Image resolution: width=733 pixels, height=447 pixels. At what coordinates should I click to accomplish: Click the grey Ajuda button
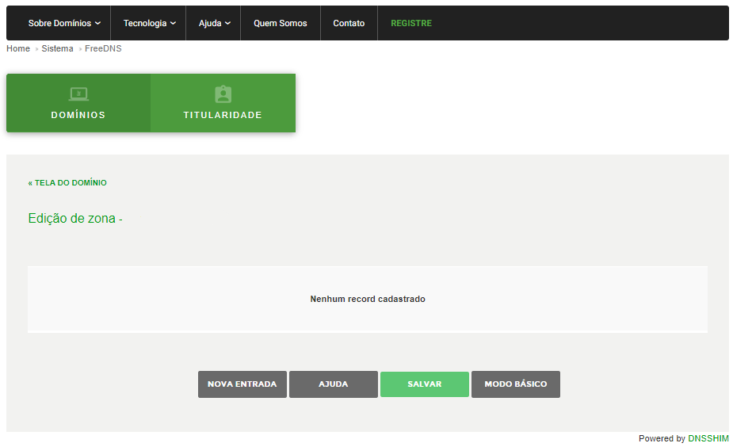pyautogui.click(x=333, y=384)
